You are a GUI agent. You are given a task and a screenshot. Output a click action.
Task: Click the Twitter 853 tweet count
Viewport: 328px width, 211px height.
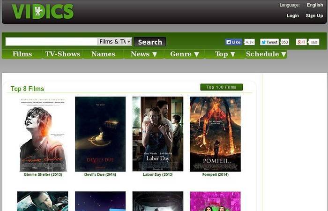(284, 42)
